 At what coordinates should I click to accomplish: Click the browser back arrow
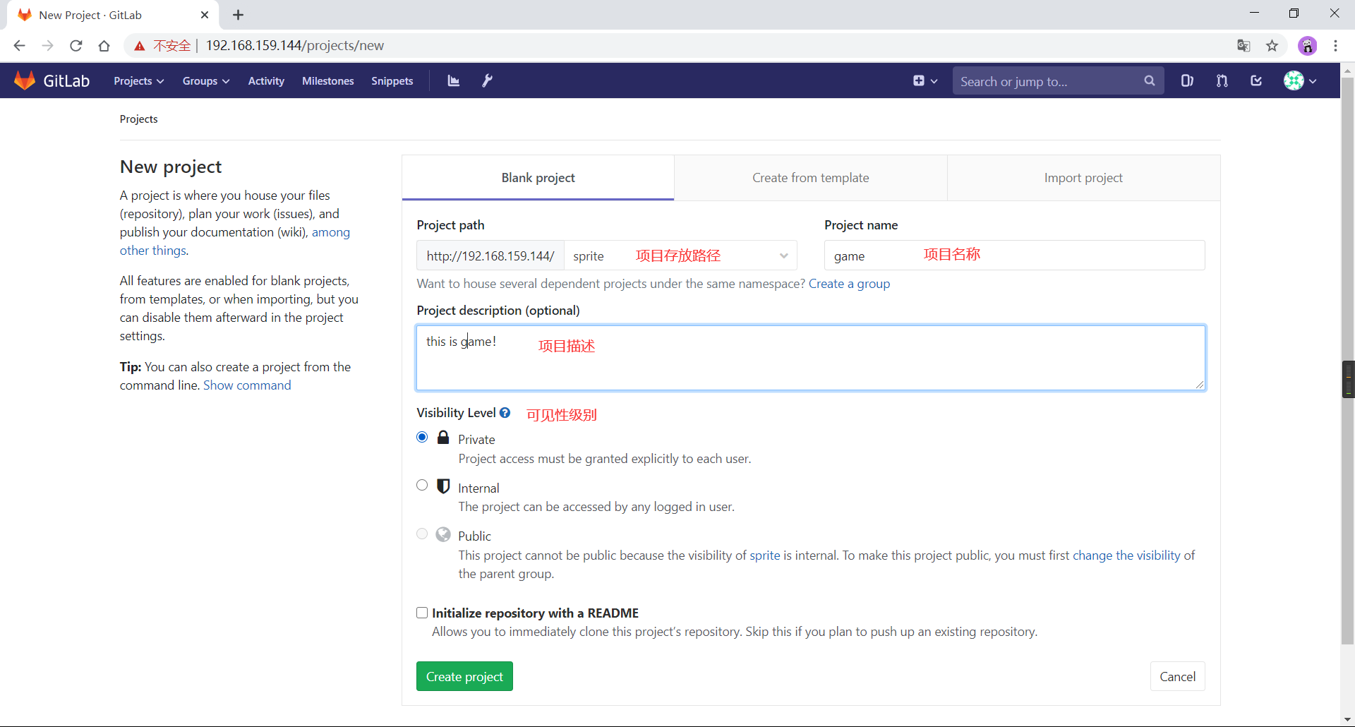(x=19, y=46)
